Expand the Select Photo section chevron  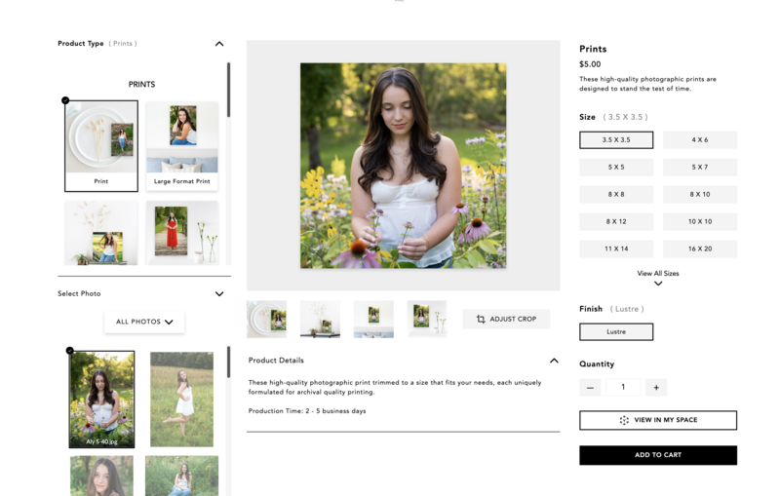(x=219, y=293)
